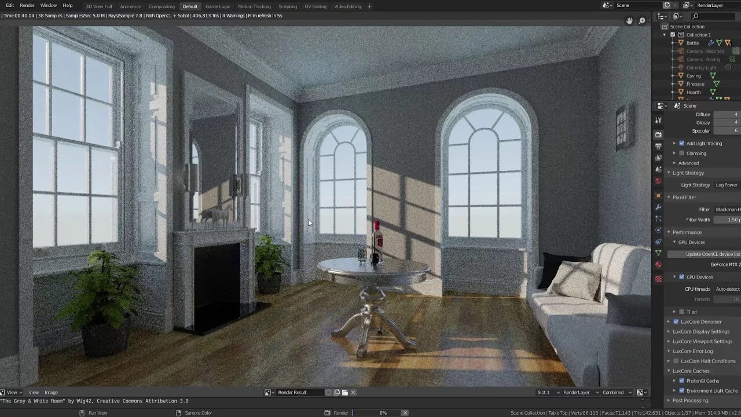Open the Image menu in image editor
Viewport: 741px width, 417px height.
[x=51, y=393]
